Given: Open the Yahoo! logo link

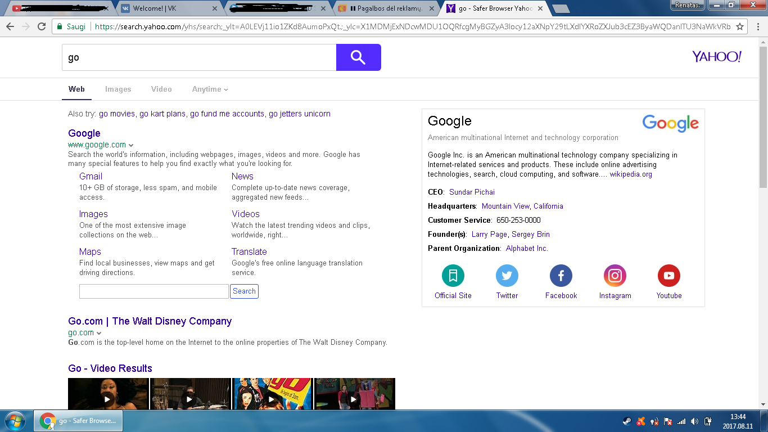Looking at the screenshot, I should coord(717,57).
